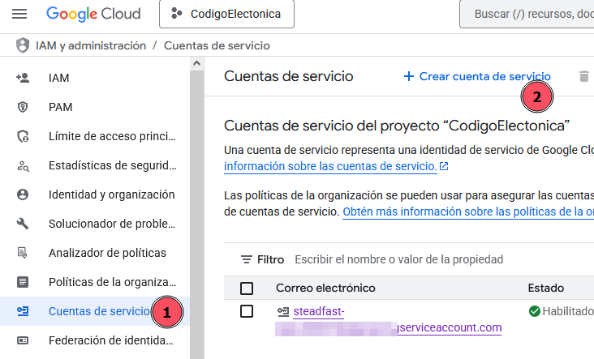
Task: Open información sobre las cuentas de servicio link
Action: click(330, 166)
